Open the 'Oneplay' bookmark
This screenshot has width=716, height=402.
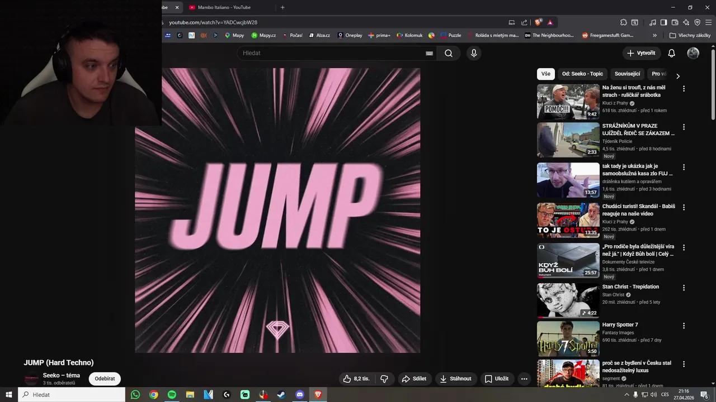pyautogui.click(x=350, y=35)
